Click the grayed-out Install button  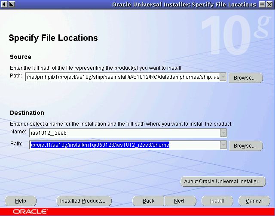pyautogui.click(x=217, y=201)
